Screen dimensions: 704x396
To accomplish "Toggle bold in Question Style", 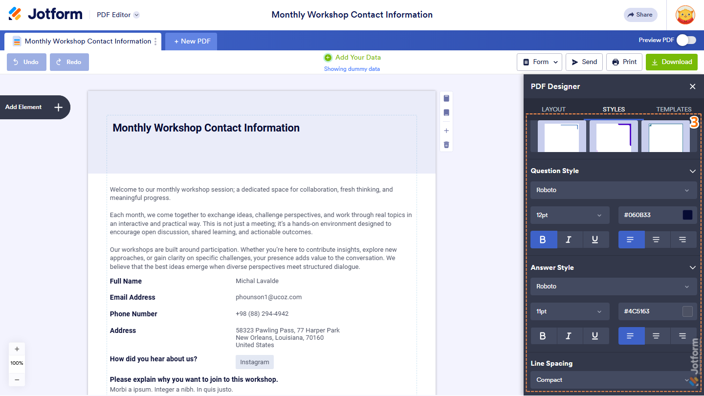I will [544, 240].
